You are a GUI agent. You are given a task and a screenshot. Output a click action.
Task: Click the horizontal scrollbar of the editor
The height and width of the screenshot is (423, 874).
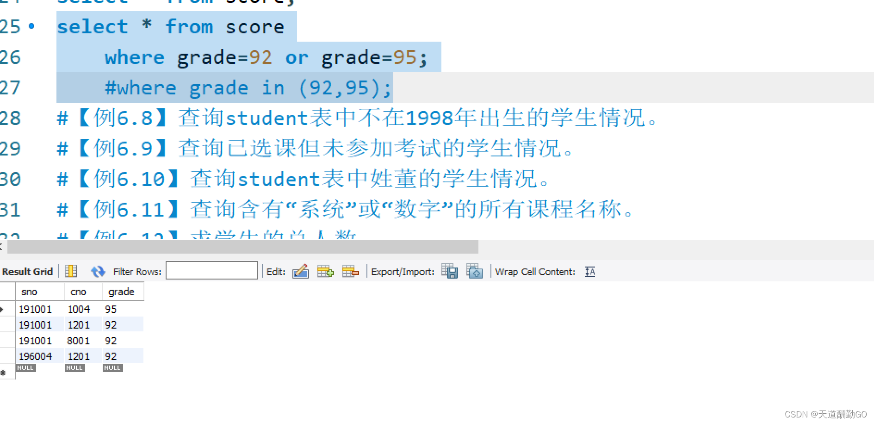243,247
